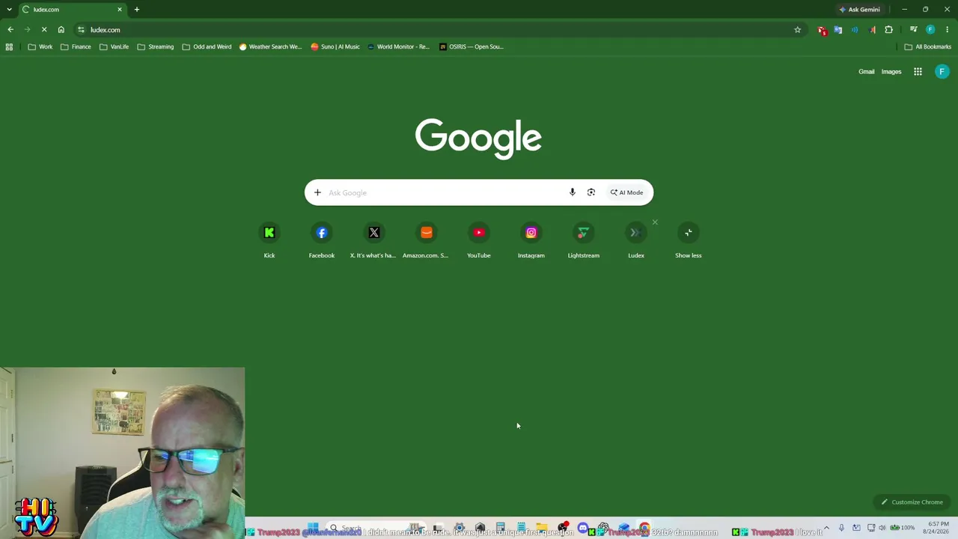
Task: Open the tab search dropdown arrow
Action: (x=9, y=10)
